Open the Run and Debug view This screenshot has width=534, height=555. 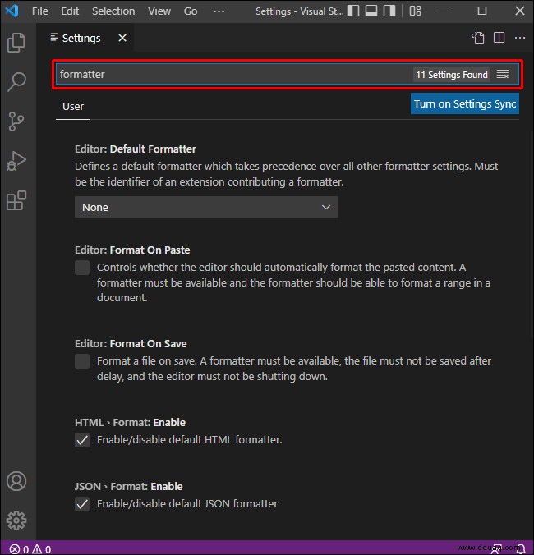click(x=16, y=161)
